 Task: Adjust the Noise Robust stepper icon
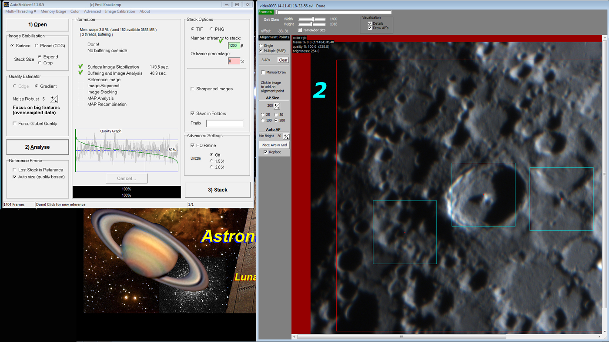pos(54,99)
